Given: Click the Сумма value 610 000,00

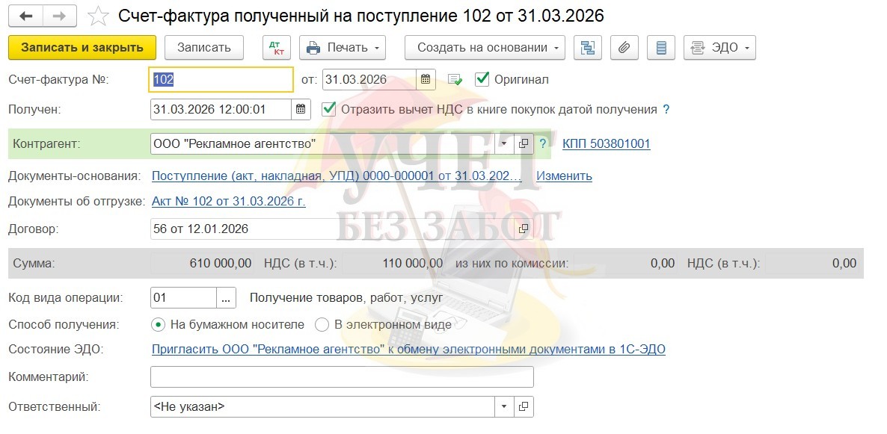Looking at the screenshot, I should pos(221,263).
